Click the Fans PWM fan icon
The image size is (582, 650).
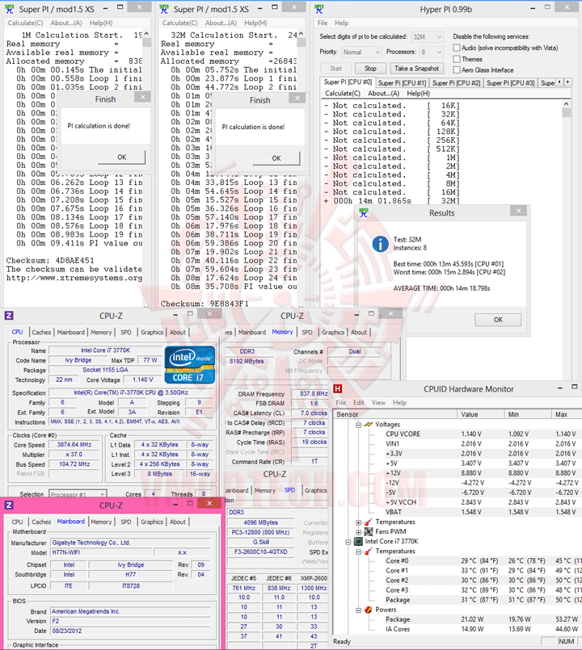click(369, 531)
